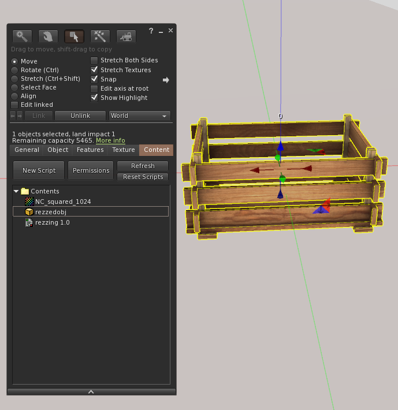The image size is (398, 410).
Task: Click the arrow icon next to Snap
Action: (x=166, y=80)
